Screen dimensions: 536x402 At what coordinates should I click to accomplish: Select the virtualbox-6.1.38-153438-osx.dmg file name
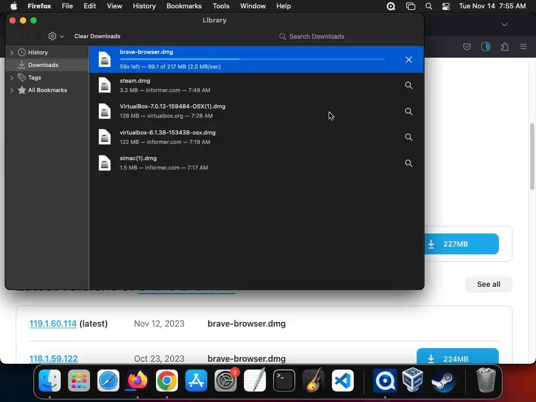(x=167, y=132)
